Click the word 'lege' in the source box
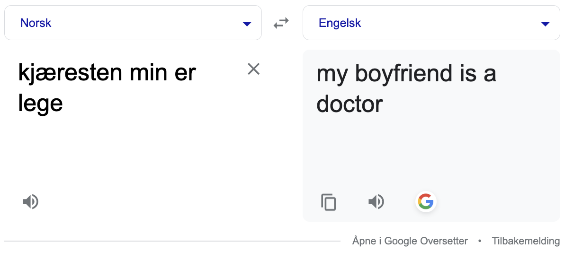The width and height of the screenshot is (583, 260). pyautogui.click(x=40, y=103)
